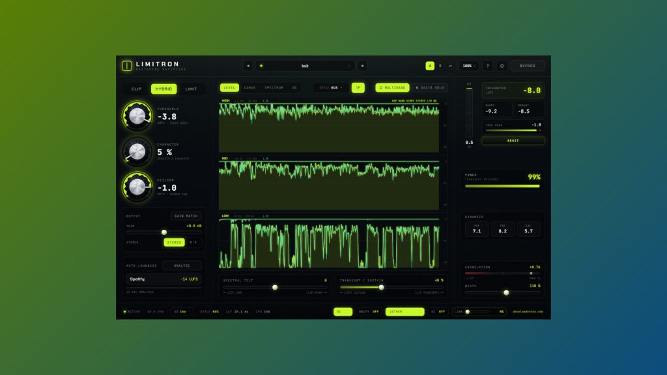Click the PLR 7.1 dynamics value
667x375 pixels.
click(476, 229)
